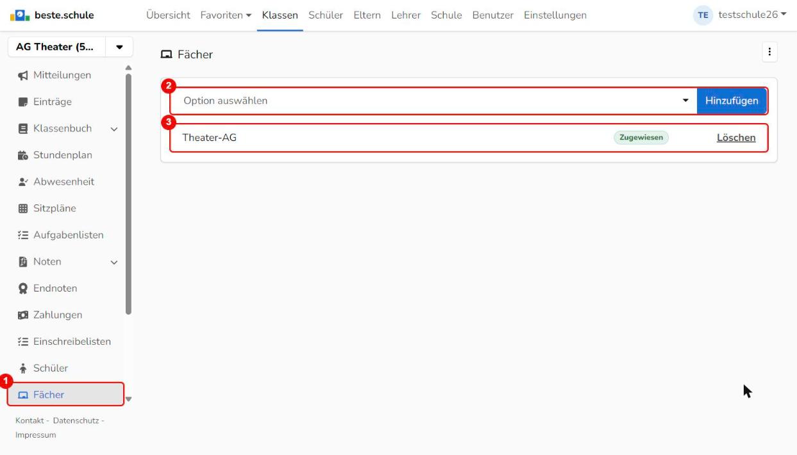
Task: Open the Datenschutz footer link
Action: pos(76,420)
